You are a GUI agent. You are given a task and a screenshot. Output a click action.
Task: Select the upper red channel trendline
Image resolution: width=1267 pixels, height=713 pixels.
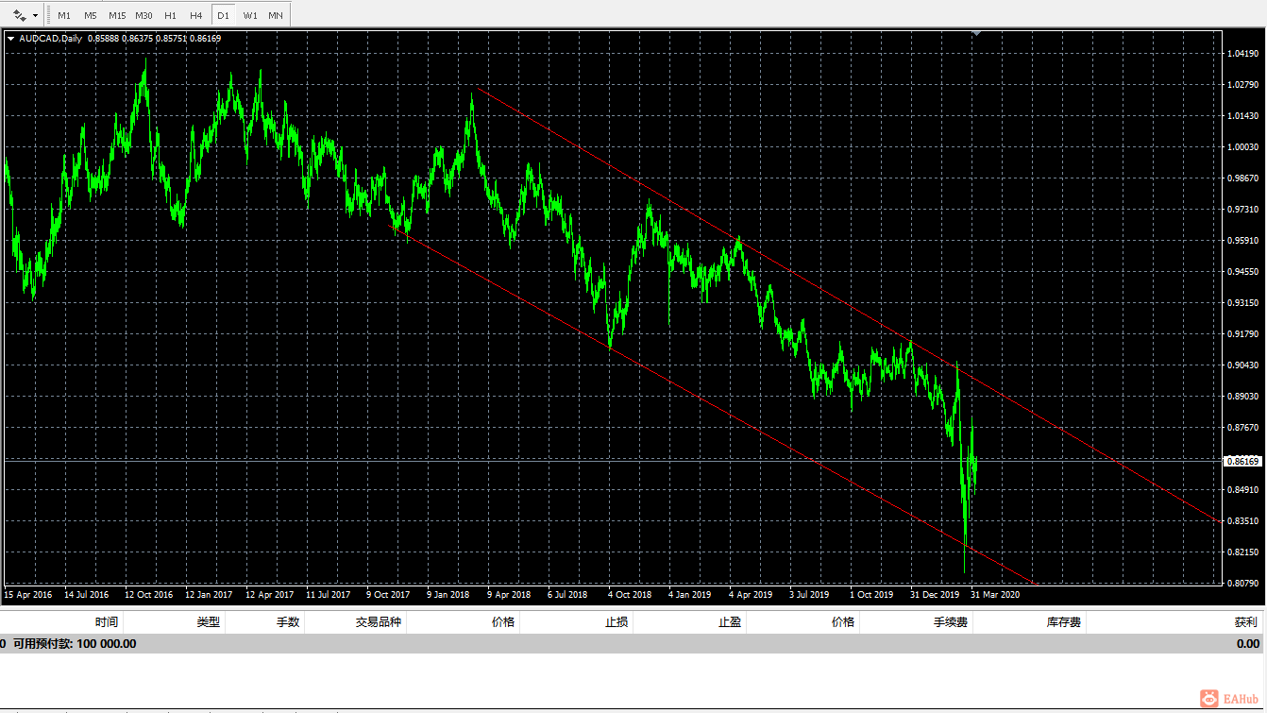(x=850, y=305)
